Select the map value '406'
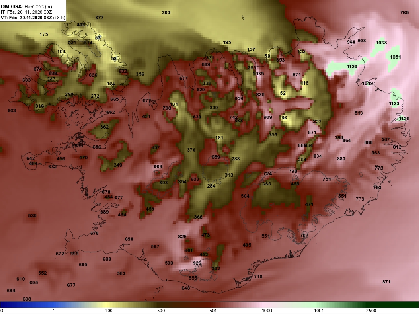Image resolution: width=419 pixels, height=314 pixels. point(81,25)
